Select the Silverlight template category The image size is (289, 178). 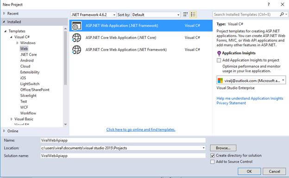28,95
